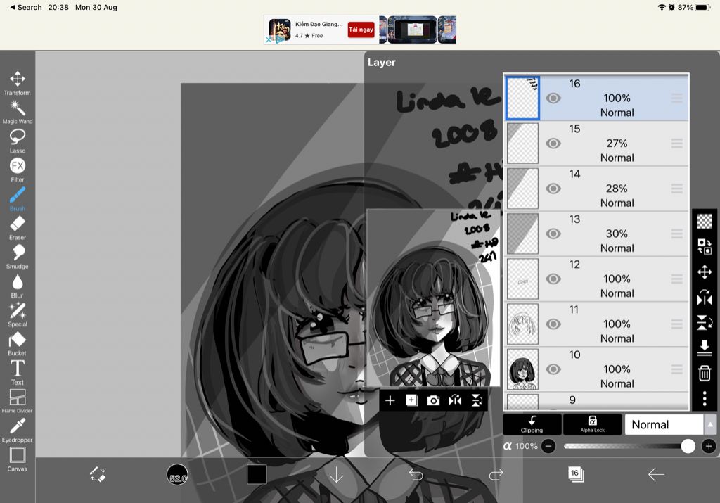Select the Transform tool
Screen dimensions: 720x503
point(18,83)
